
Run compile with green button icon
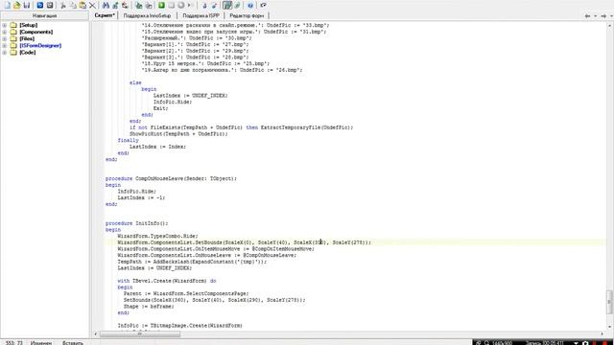[161, 5]
